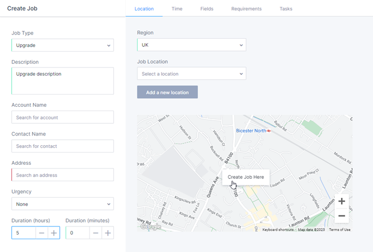Decrease Duration minutes with minus button
The width and height of the screenshot is (373, 252).
[95, 233]
